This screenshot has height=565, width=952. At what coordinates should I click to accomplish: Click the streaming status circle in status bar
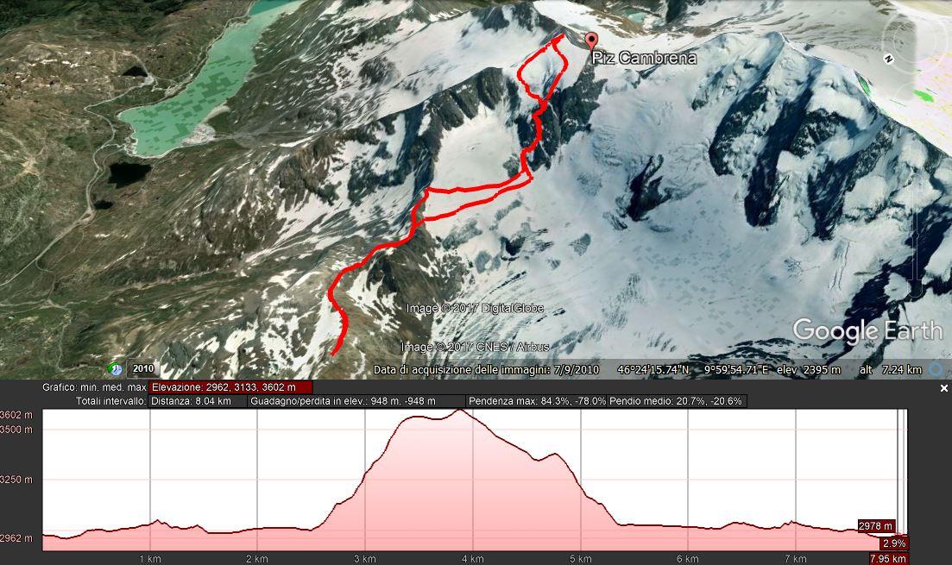[936, 369]
